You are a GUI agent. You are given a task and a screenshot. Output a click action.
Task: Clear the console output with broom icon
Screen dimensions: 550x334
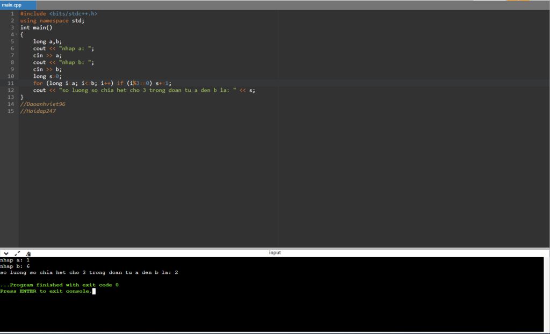point(28,253)
